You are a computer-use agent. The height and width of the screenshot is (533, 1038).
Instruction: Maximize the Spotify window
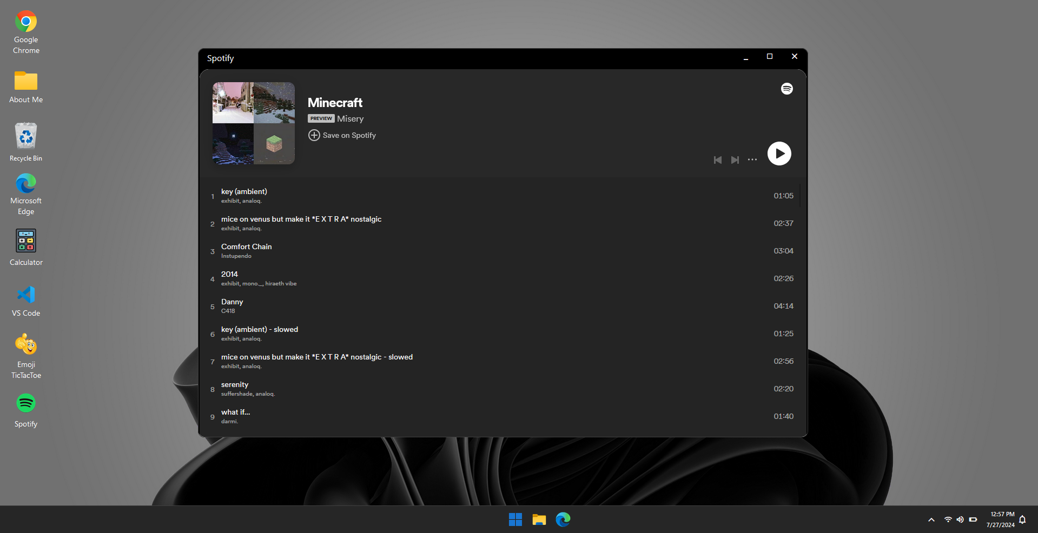click(x=770, y=57)
